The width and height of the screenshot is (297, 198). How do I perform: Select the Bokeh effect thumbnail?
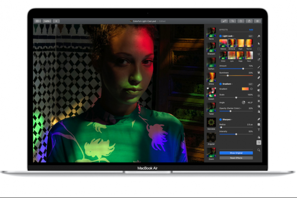211,92
